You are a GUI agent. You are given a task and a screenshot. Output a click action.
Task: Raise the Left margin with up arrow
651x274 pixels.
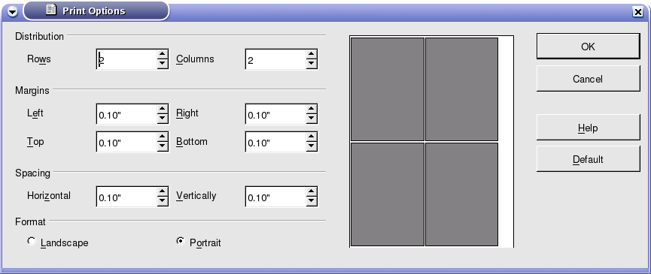163,109
